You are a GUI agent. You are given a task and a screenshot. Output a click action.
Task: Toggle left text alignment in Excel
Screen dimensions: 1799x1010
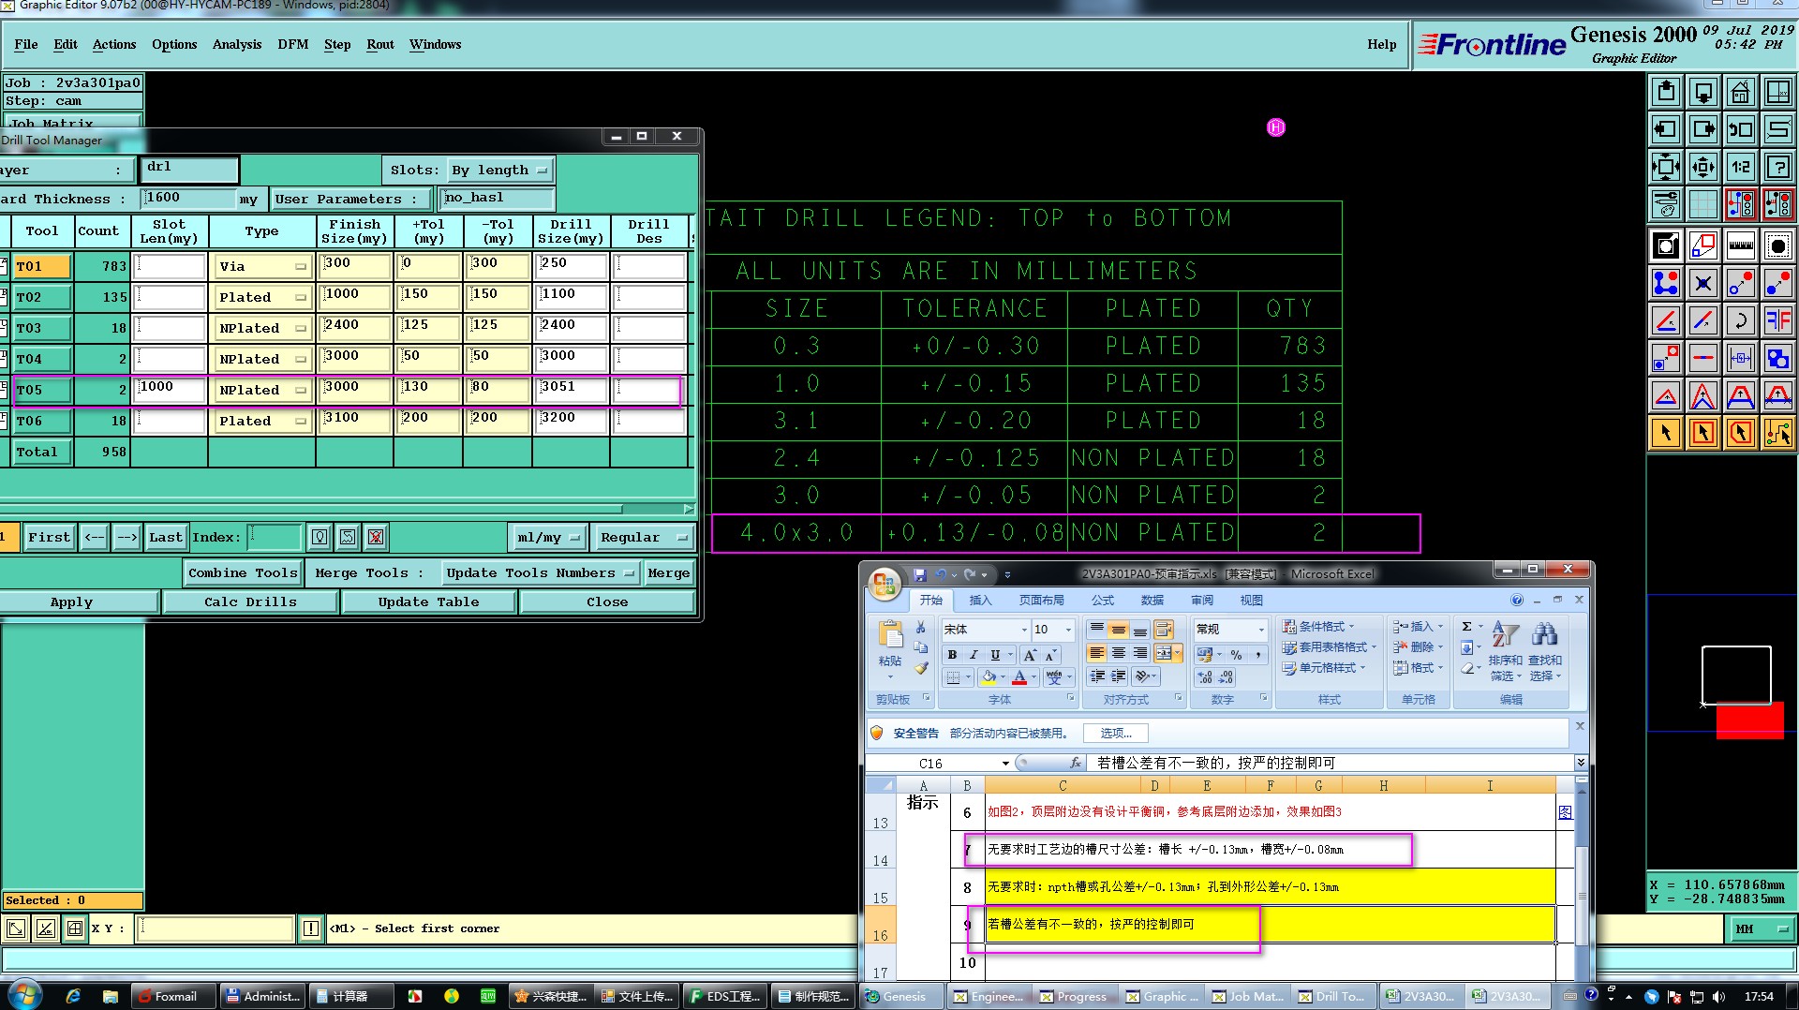(1096, 653)
